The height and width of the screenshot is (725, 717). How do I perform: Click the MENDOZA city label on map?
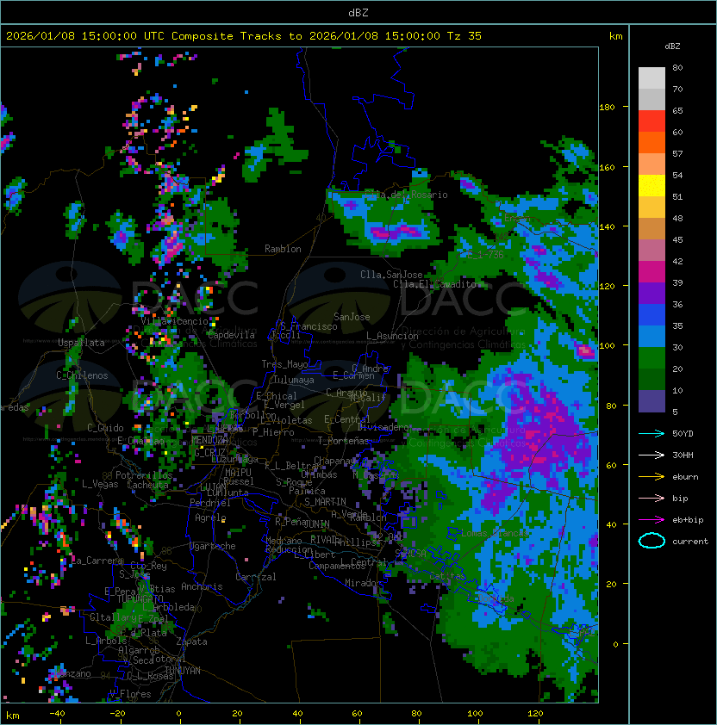[x=209, y=440]
